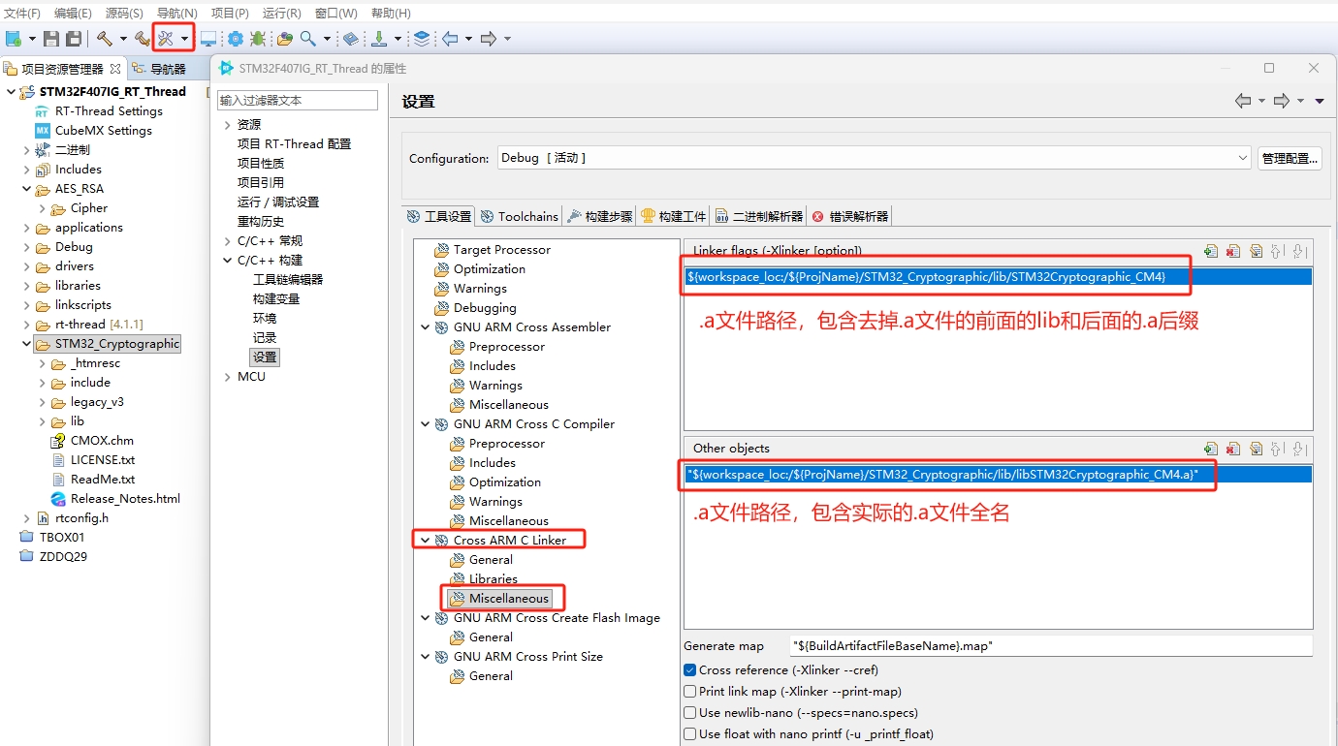Click the magnifier search toolbar icon
Viewport: 1338px width, 746px height.
point(307,39)
